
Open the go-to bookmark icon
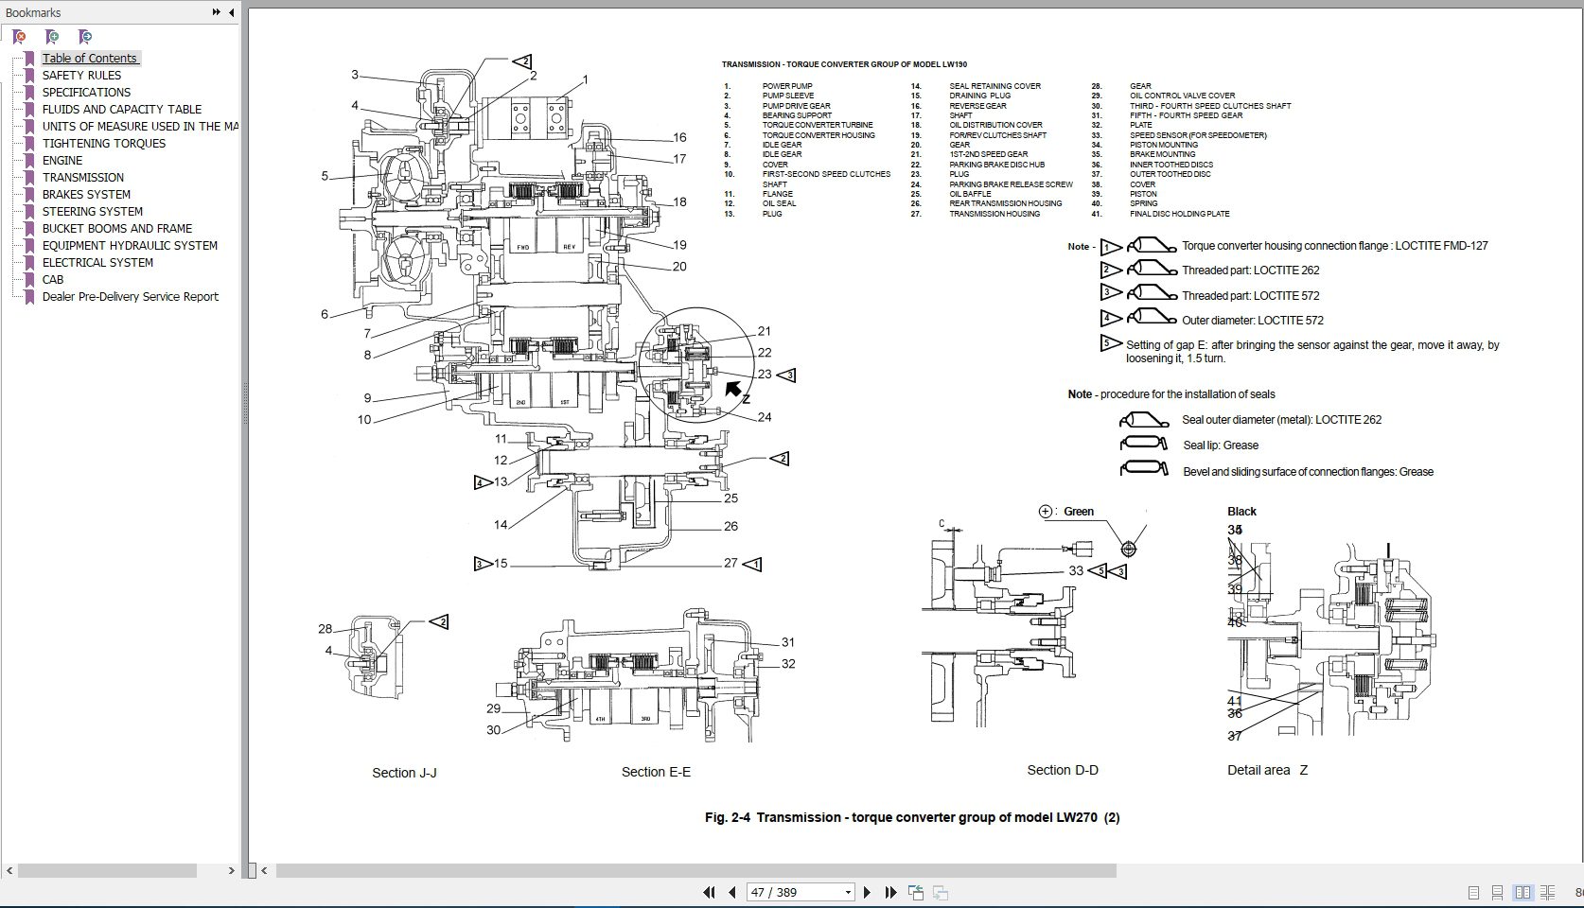84,36
